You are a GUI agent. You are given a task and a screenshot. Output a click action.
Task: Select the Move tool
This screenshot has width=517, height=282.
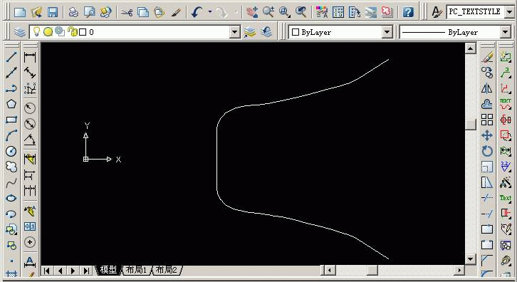click(x=487, y=135)
